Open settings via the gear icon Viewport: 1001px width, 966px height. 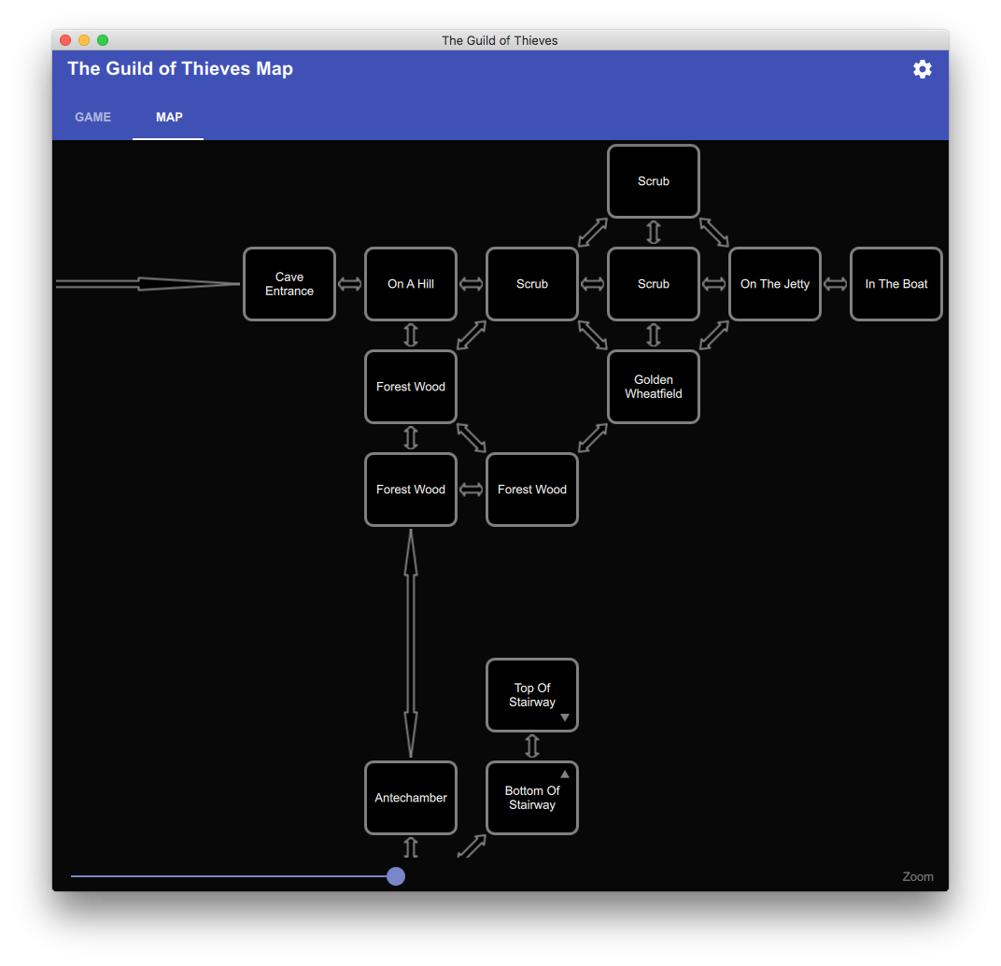pos(922,69)
